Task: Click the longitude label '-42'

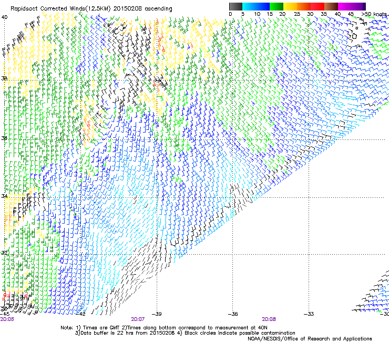Action: coord(80,314)
